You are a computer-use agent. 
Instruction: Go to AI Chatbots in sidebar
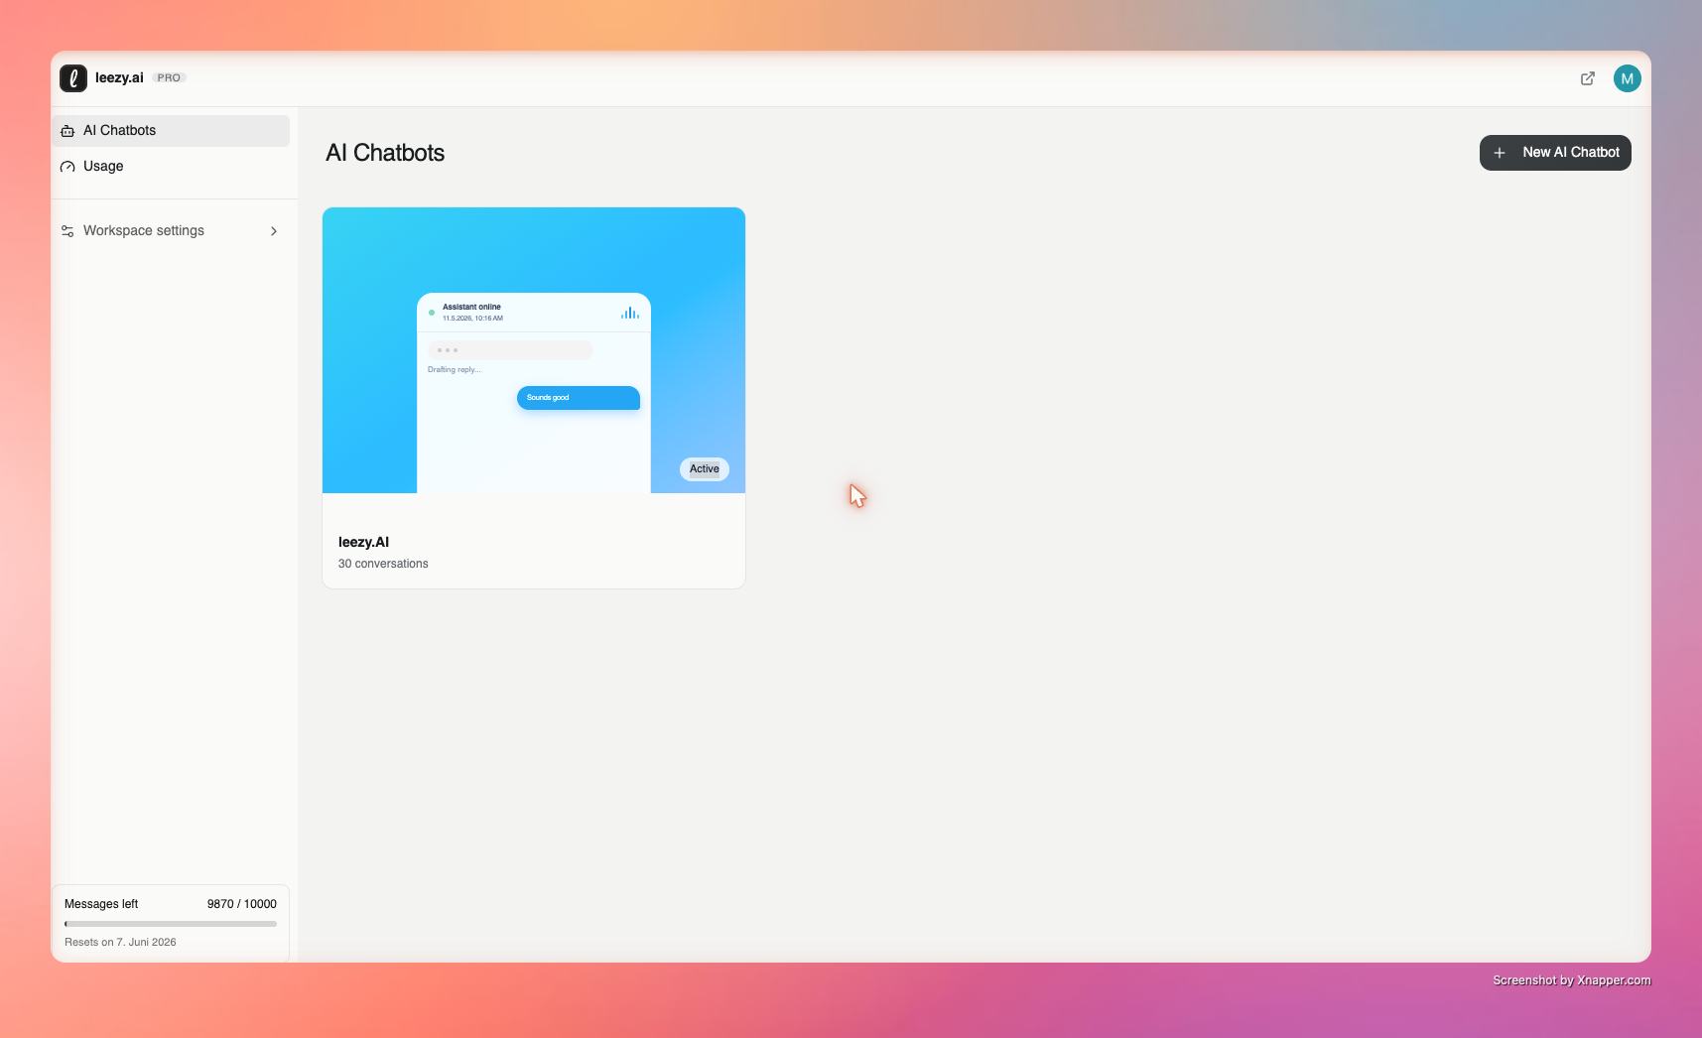(x=171, y=131)
